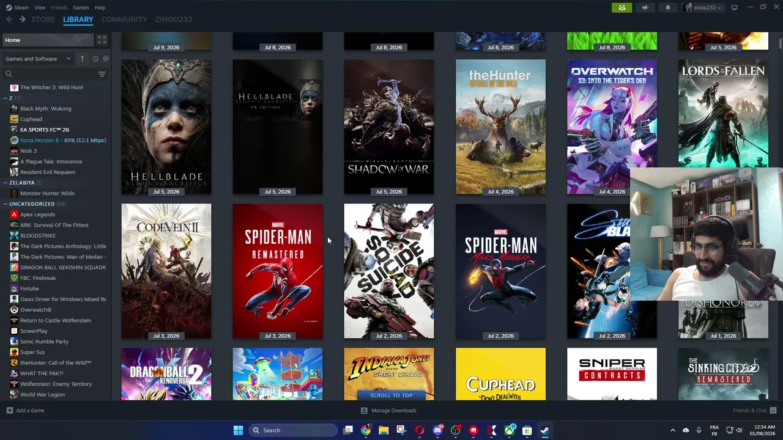Open Lords of the Fallen cover
The width and height of the screenshot is (783, 440).
tap(723, 113)
